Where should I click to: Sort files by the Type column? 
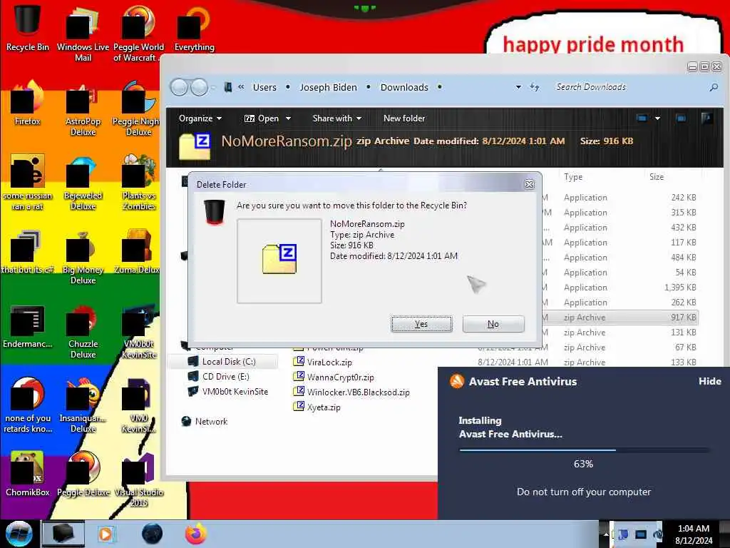[573, 177]
